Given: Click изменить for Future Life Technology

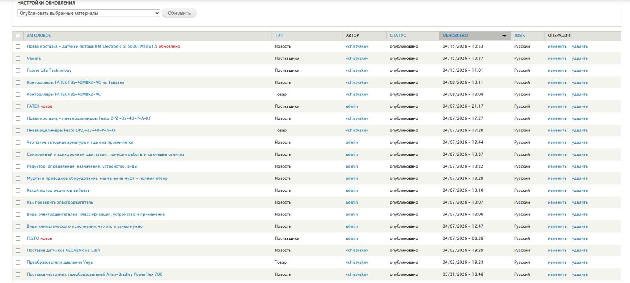Looking at the screenshot, I should 557,70.
